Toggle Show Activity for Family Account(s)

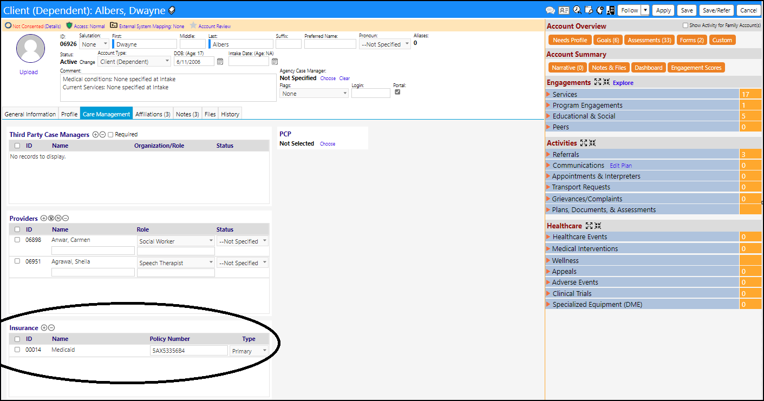(x=685, y=25)
